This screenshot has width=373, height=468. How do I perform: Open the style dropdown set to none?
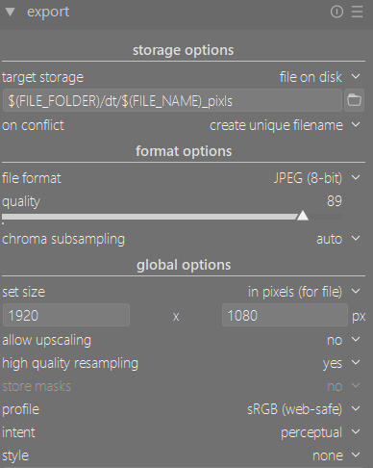coord(183,455)
